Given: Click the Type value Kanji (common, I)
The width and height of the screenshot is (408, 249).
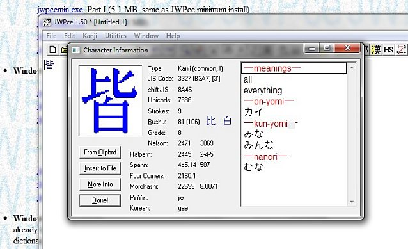Looking at the screenshot, I should (200, 68).
